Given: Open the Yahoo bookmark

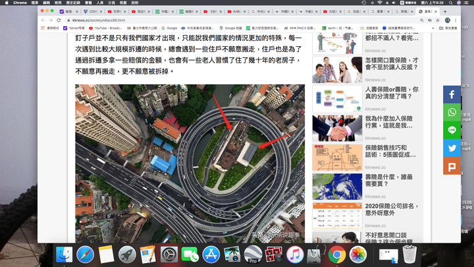Looking at the screenshot, I should pos(74,28).
